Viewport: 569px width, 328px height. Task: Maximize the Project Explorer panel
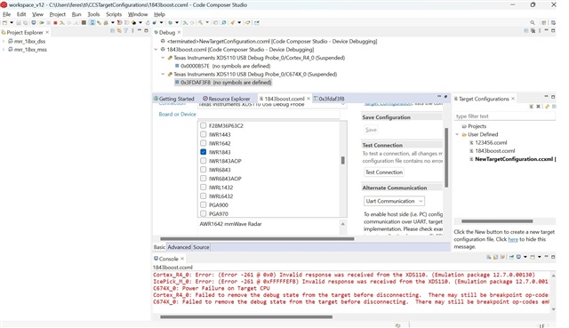pos(146,30)
